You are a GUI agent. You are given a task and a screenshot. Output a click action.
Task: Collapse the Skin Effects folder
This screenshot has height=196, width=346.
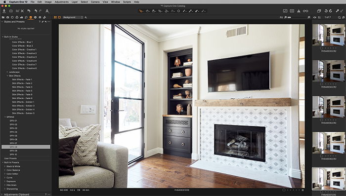coord(7,76)
